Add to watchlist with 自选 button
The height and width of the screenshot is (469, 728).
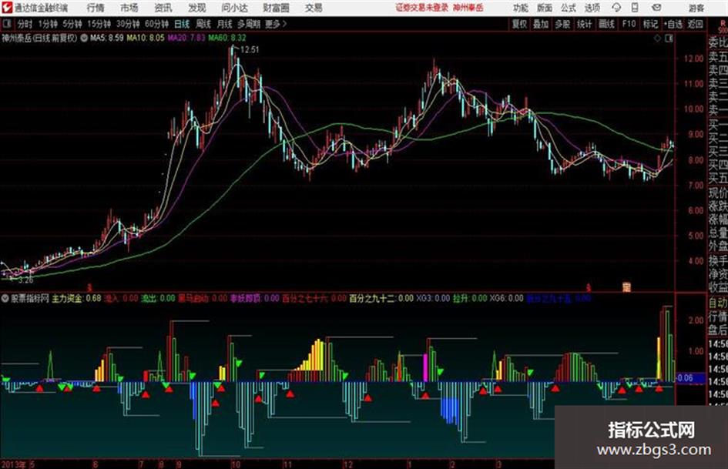click(x=673, y=24)
